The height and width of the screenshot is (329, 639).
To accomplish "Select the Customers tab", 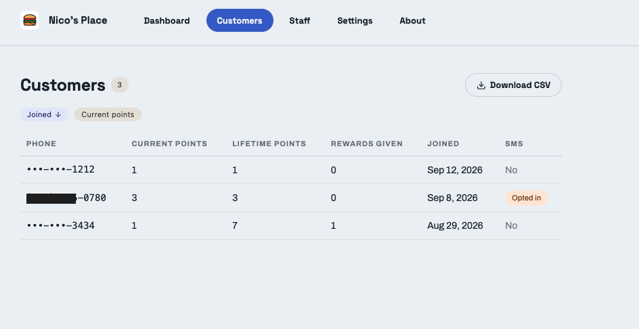I will [240, 20].
